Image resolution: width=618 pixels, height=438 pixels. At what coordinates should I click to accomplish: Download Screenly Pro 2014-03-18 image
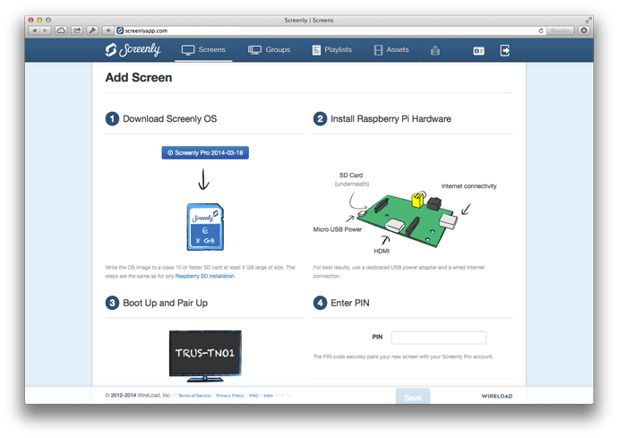point(204,152)
